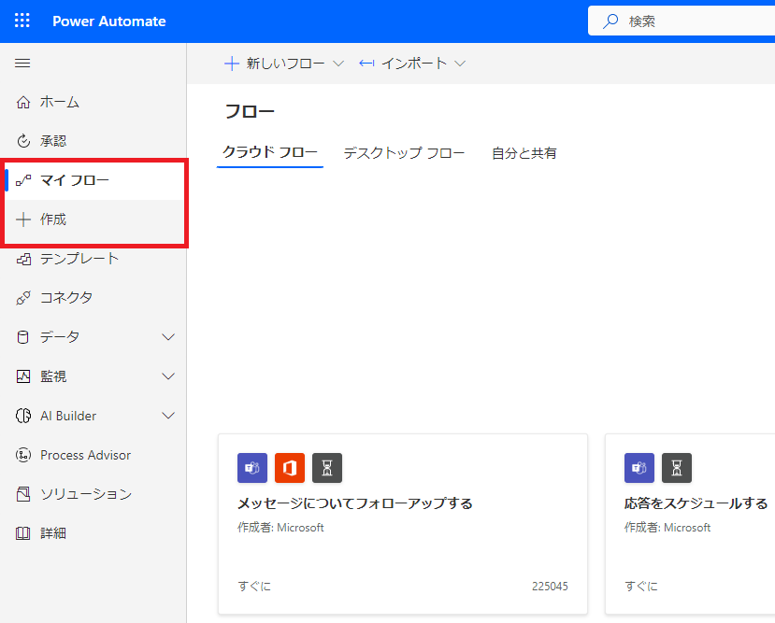775x623 pixels.
Task: Click the テンプレート templates icon
Action: (23, 259)
